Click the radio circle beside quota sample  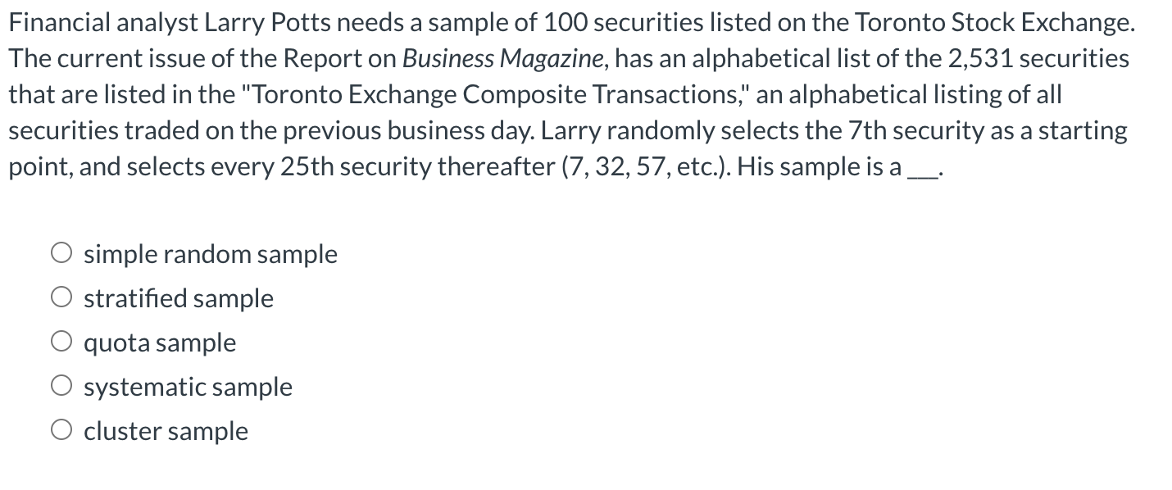point(61,341)
